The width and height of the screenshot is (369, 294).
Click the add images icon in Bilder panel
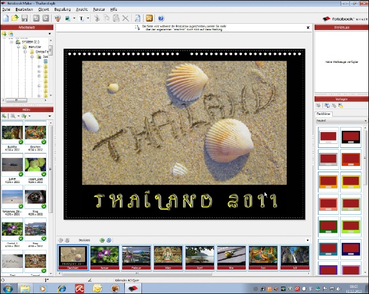pos(4,116)
